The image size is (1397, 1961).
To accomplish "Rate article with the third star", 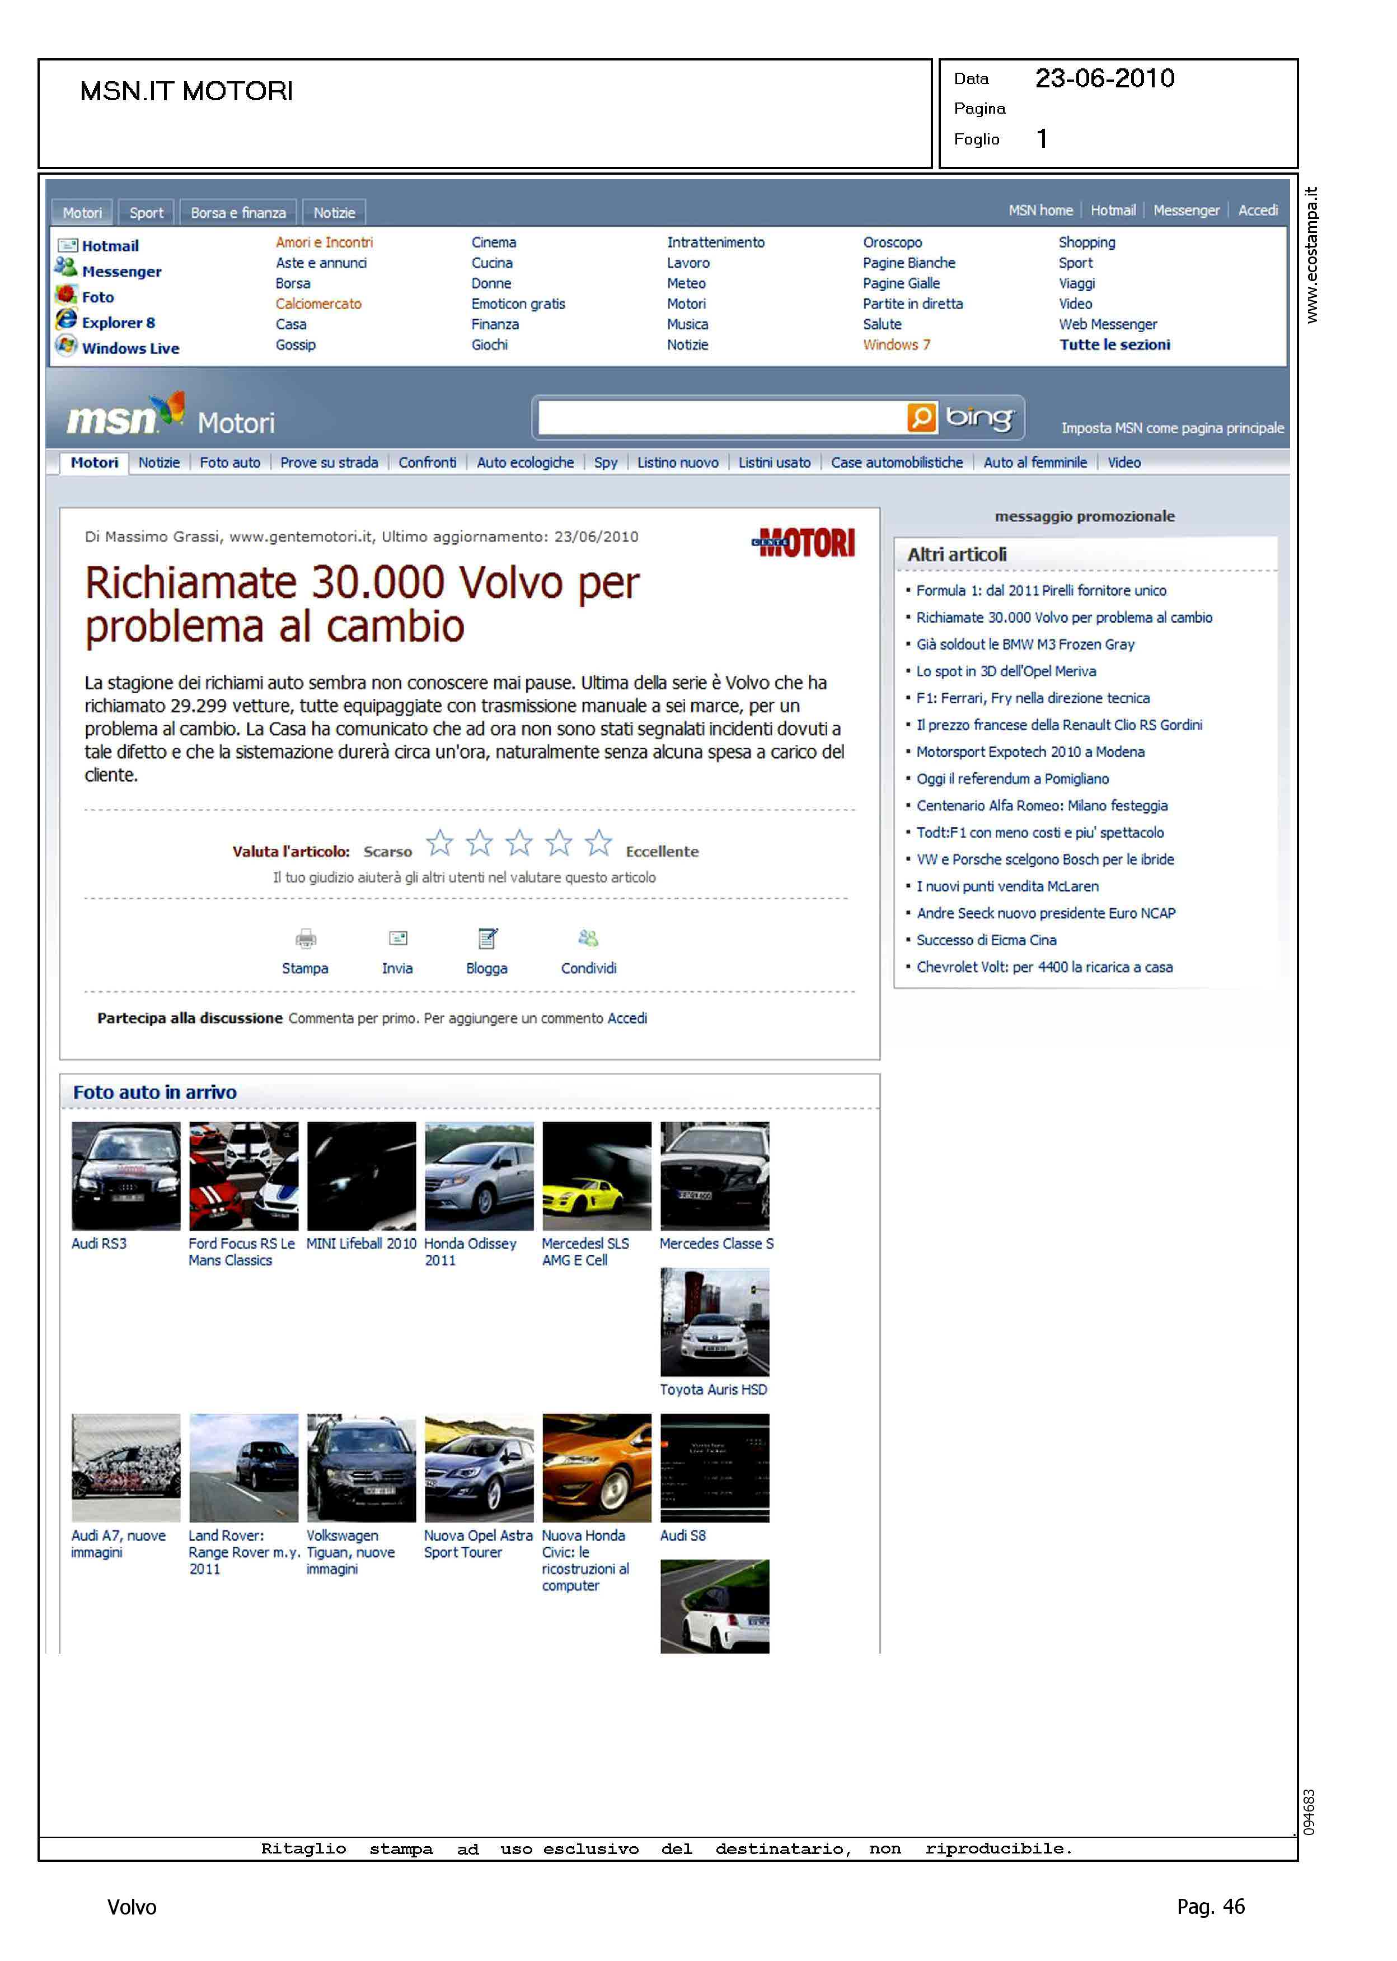I will point(519,842).
